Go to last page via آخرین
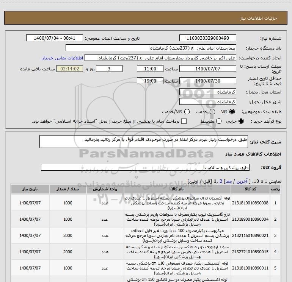This screenshot has height=282, width=292. (242, 181)
